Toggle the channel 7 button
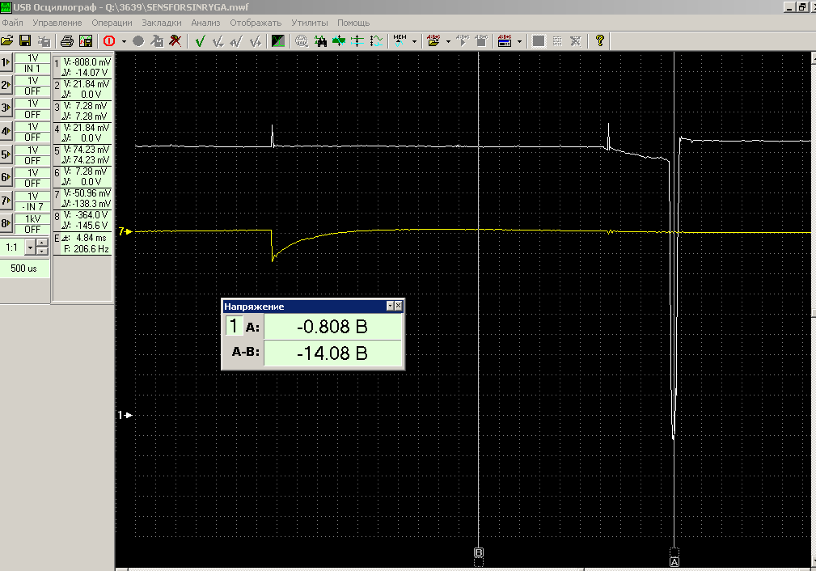 (x=6, y=201)
